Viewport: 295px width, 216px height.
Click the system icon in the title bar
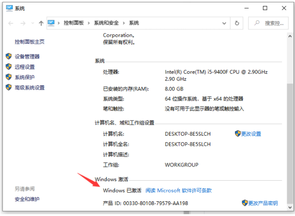[9, 8]
